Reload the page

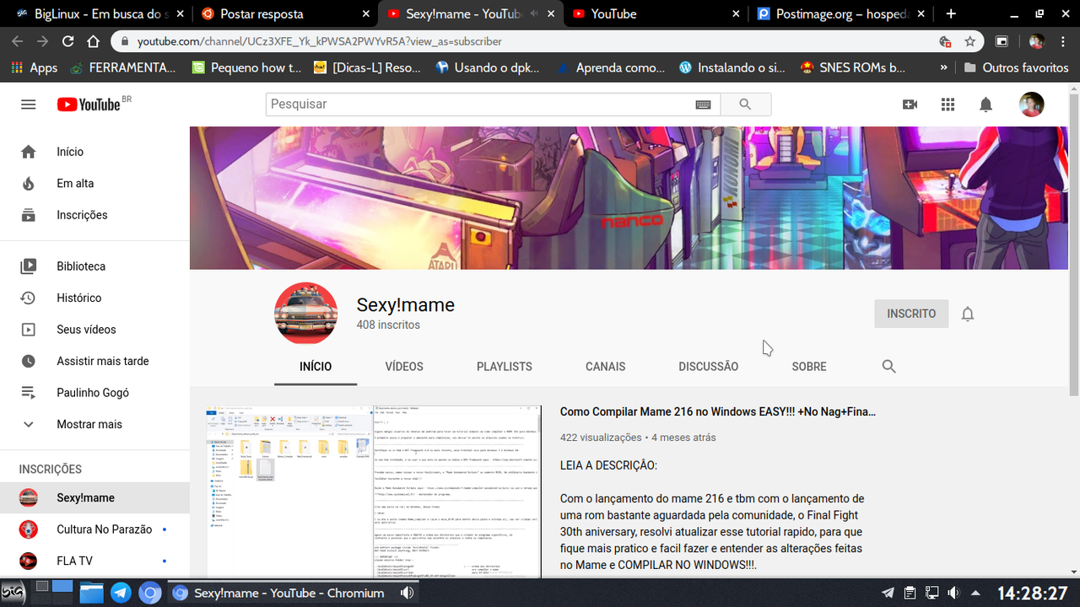[x=68, y=41]
